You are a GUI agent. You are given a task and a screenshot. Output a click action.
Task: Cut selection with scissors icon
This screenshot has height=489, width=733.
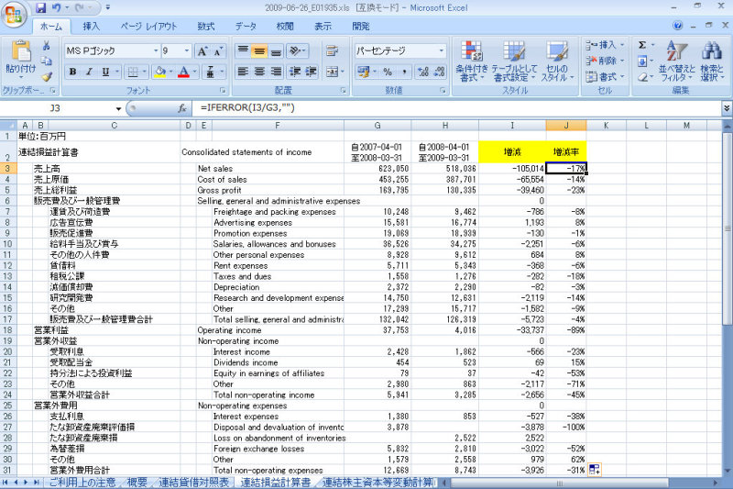tap(47, 46)
